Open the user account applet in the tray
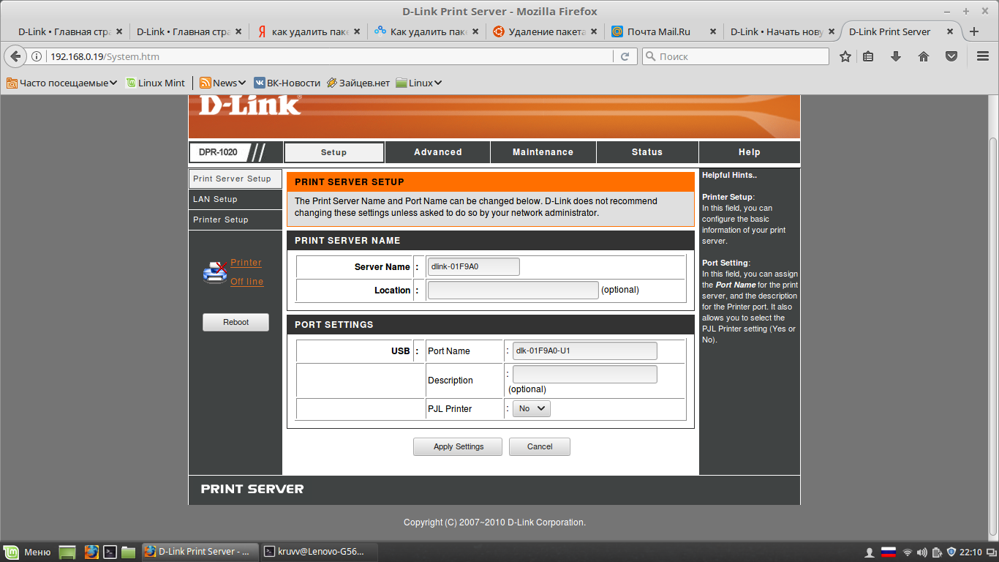Image resolution: width=999 pixels, height=562 pixels. tap(870, 552)
